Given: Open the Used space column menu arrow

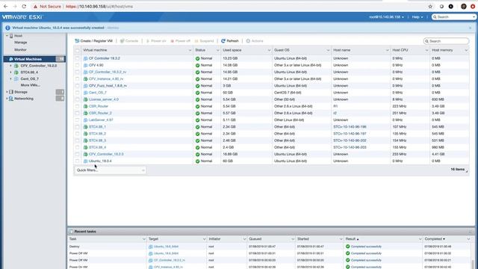Looking at the screenshot, I should [269, 50].
